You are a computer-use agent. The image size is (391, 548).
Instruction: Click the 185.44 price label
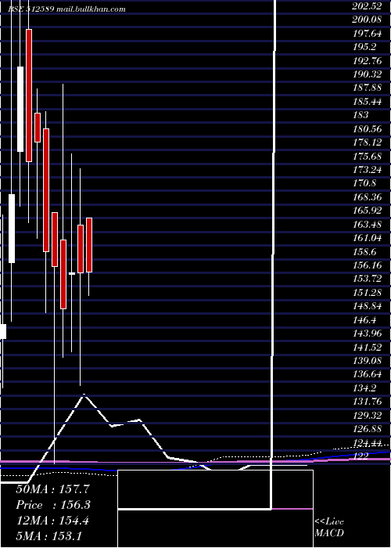(367, 101)
